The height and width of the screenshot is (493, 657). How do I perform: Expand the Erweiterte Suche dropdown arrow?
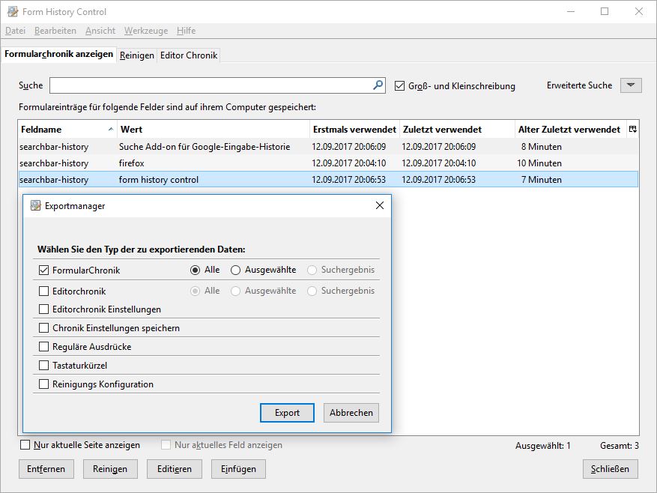632,85
